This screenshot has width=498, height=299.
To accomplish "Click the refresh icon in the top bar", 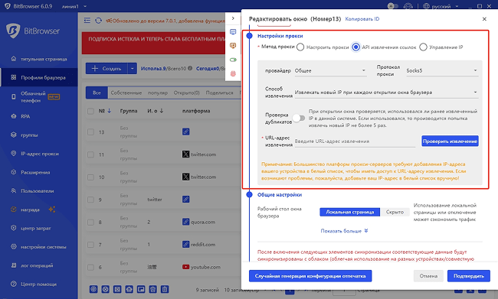I will 98,21.
